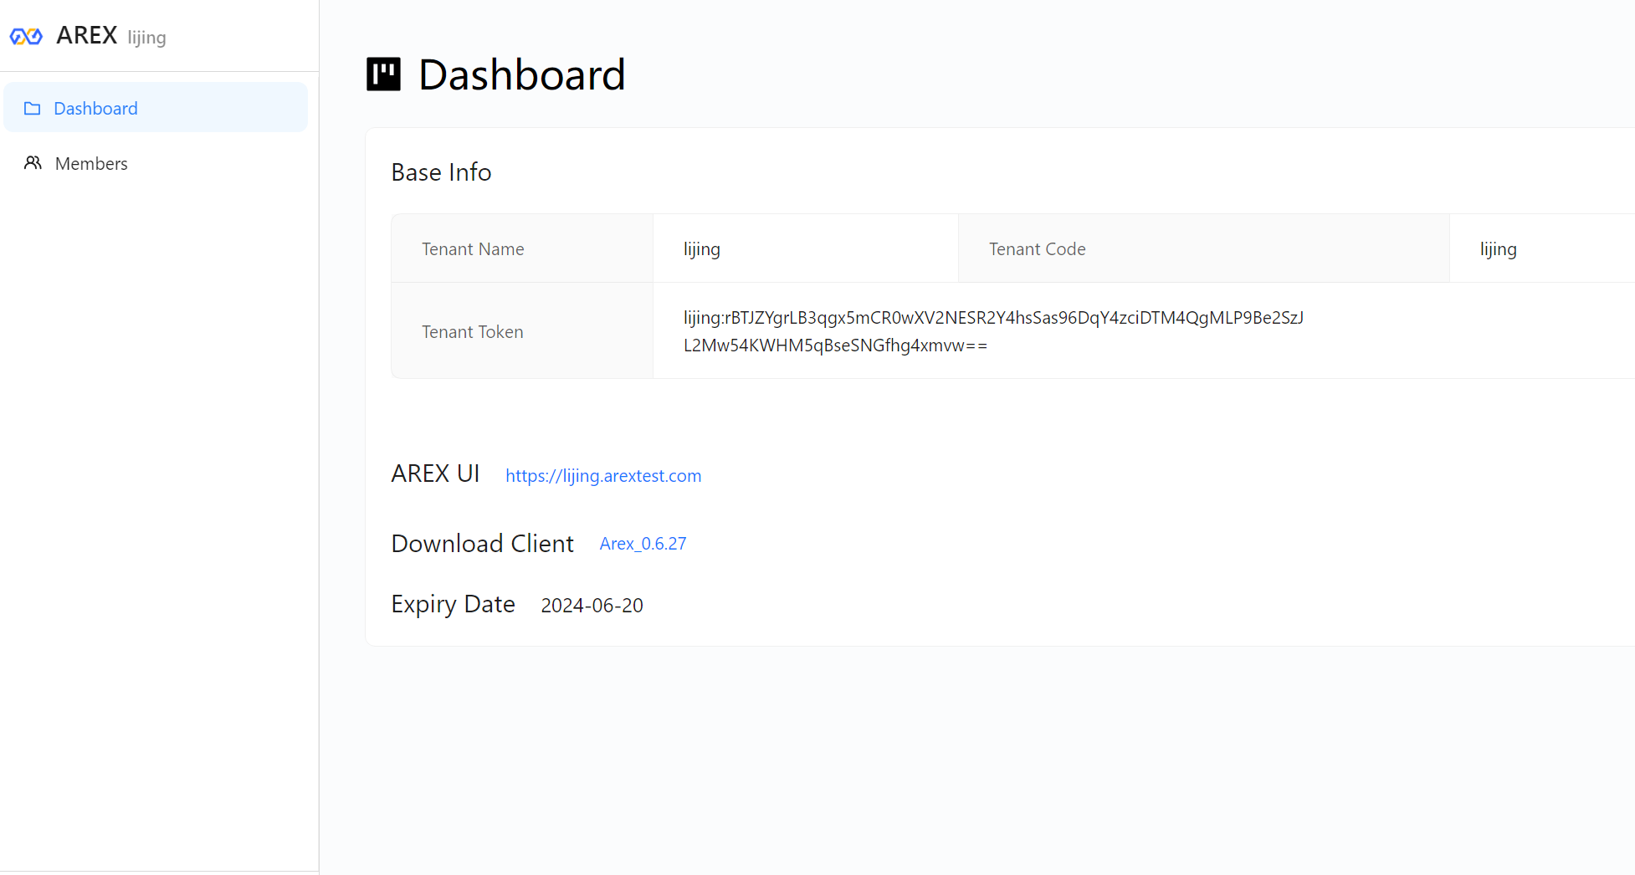The width and height of the screenshot is (1635, 875).
Task: Click the Tenant Code label cell
Action: [x=1203, y=248]
